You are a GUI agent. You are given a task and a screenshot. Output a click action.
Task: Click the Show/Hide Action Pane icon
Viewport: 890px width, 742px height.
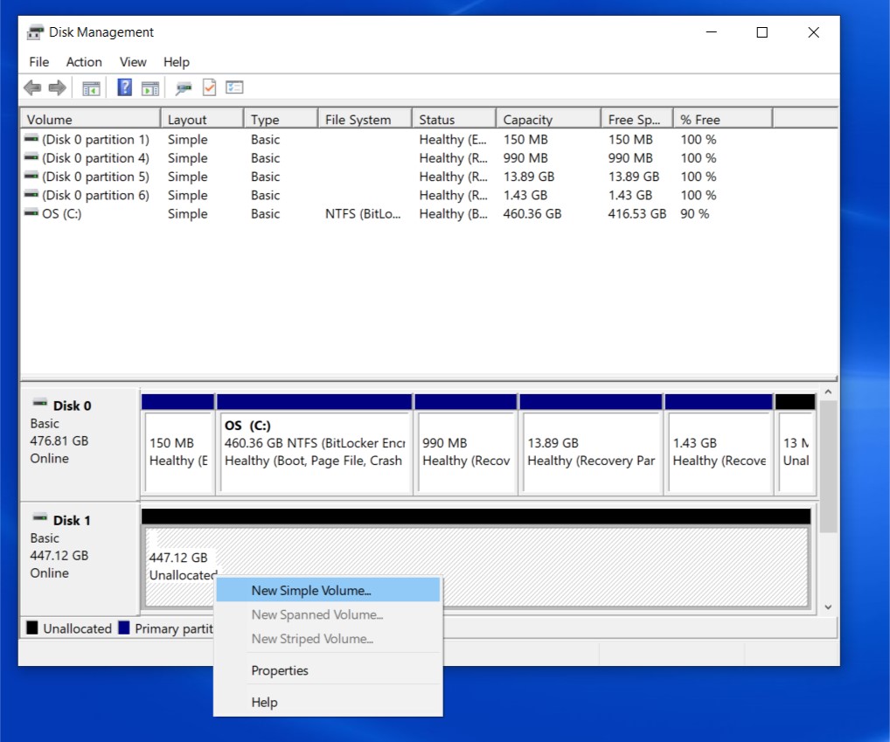click(150, 87)
